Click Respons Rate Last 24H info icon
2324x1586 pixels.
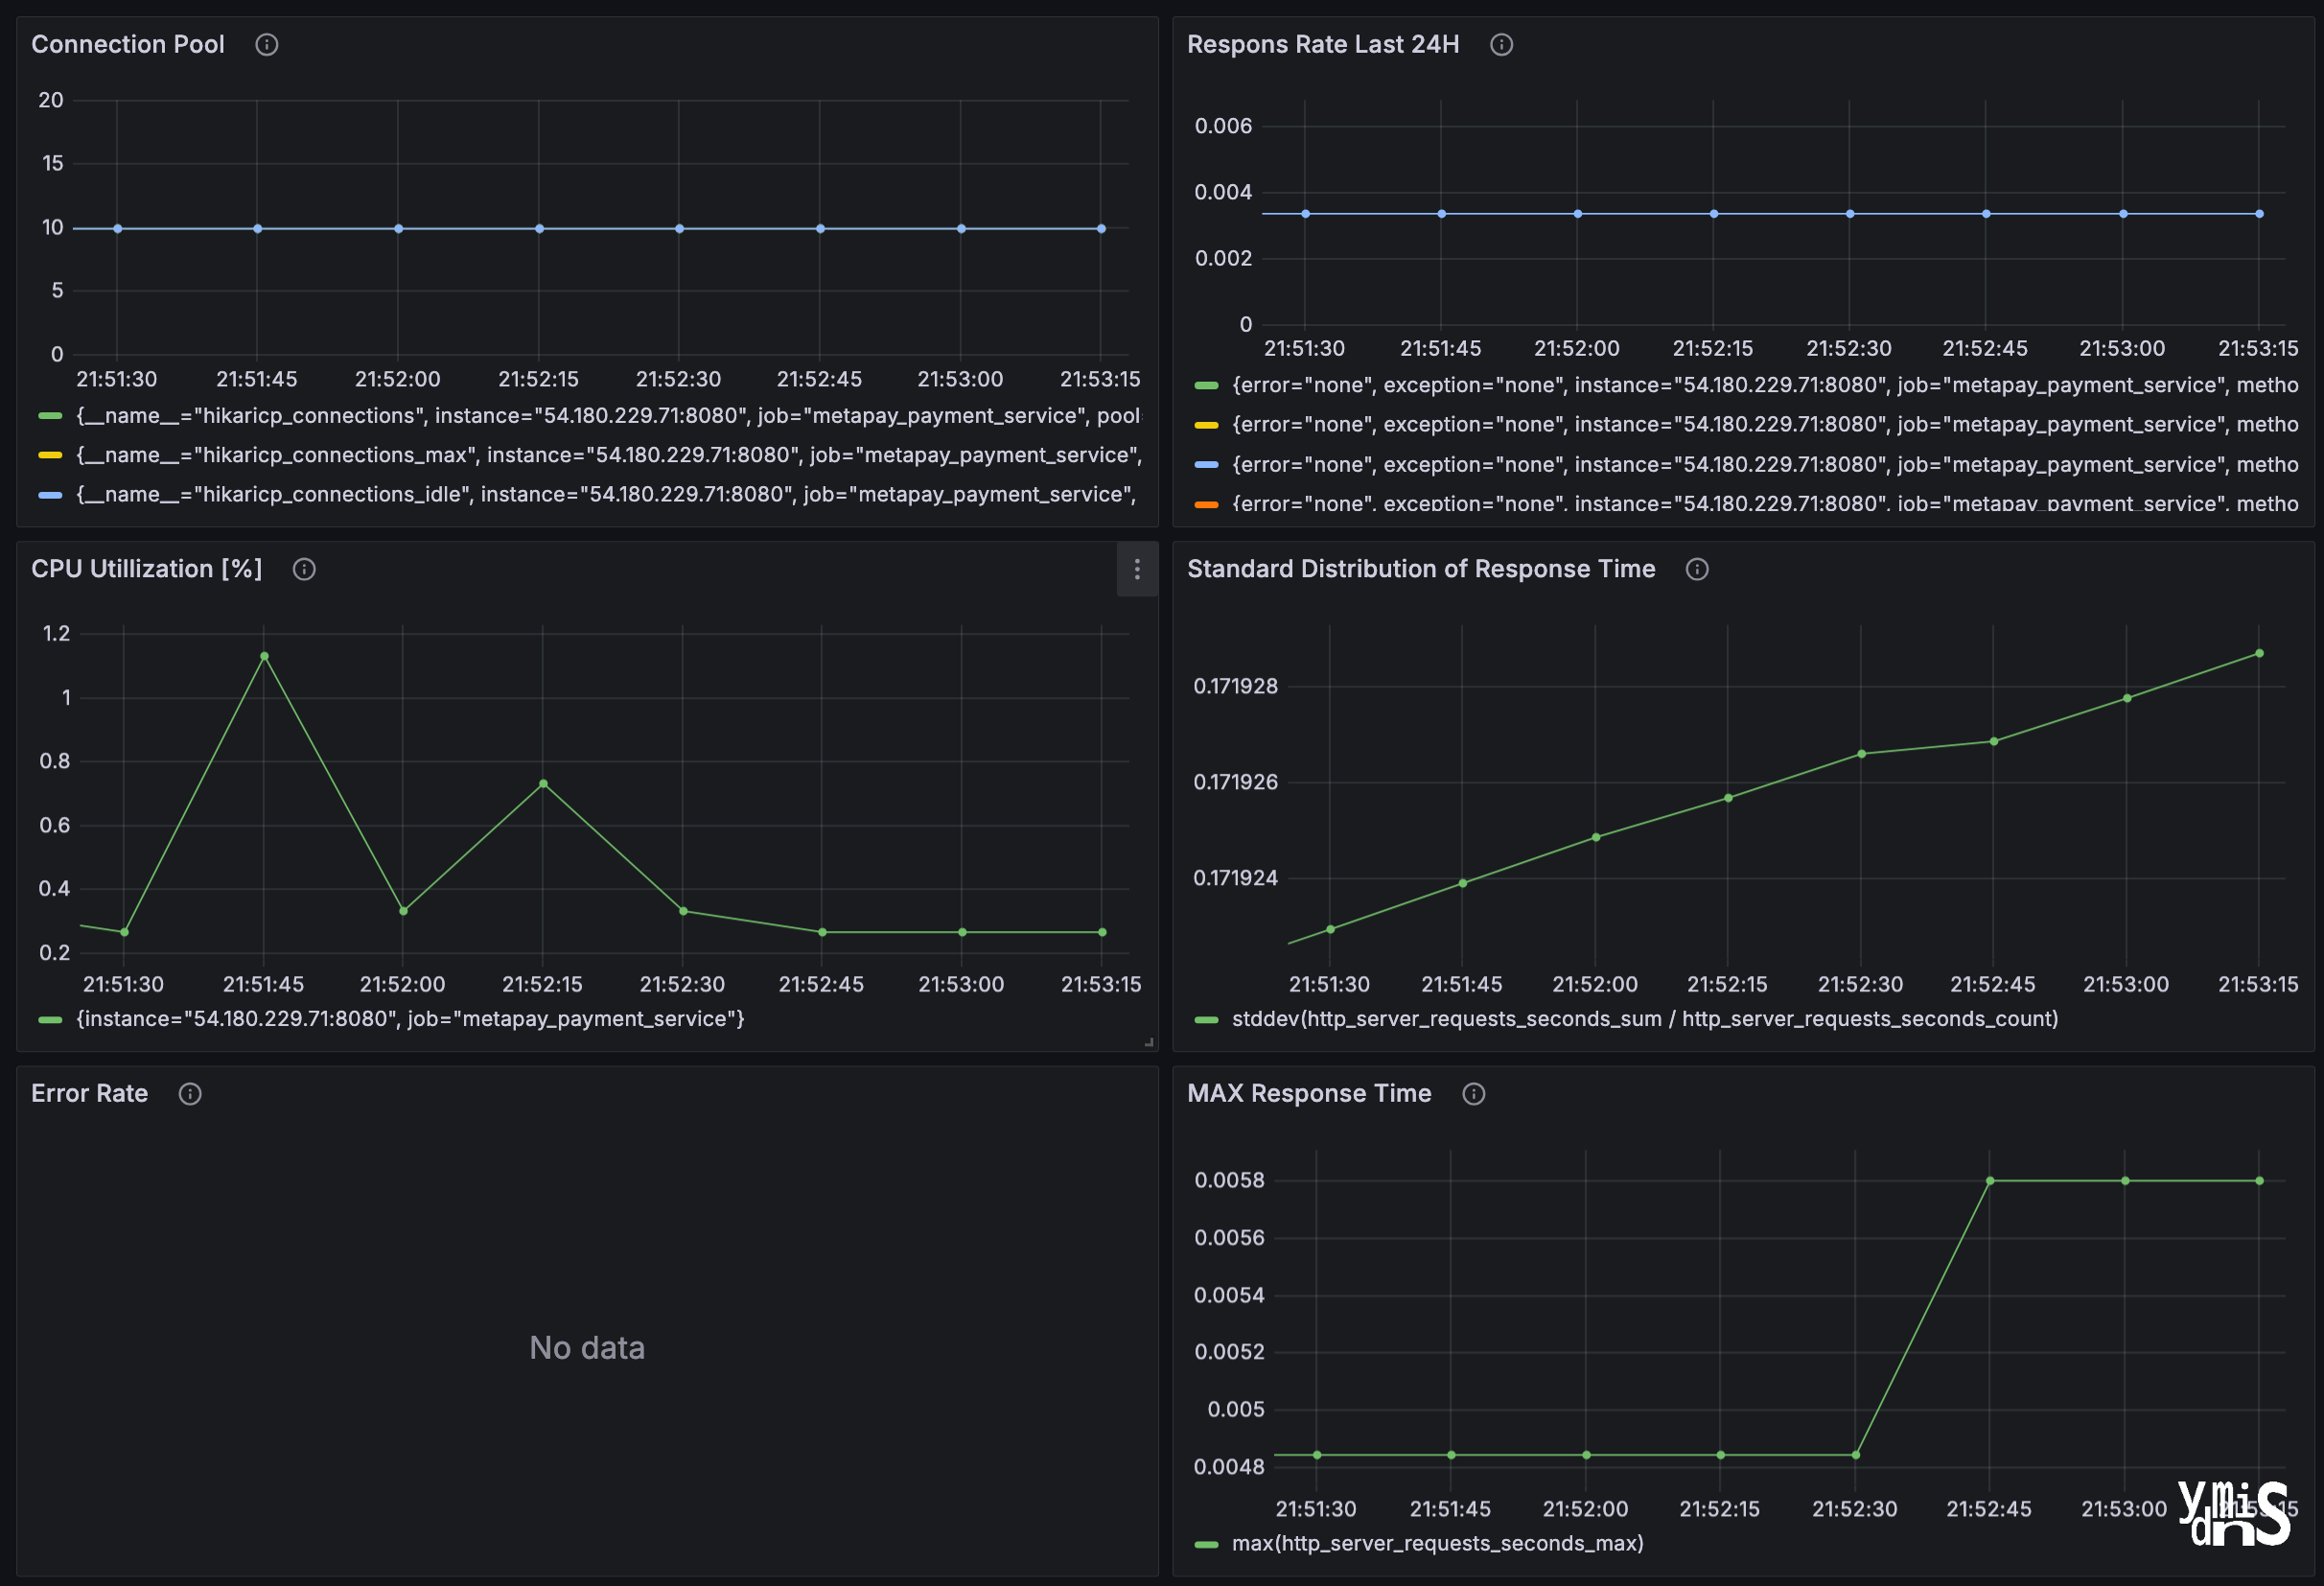pos(1501,44)
